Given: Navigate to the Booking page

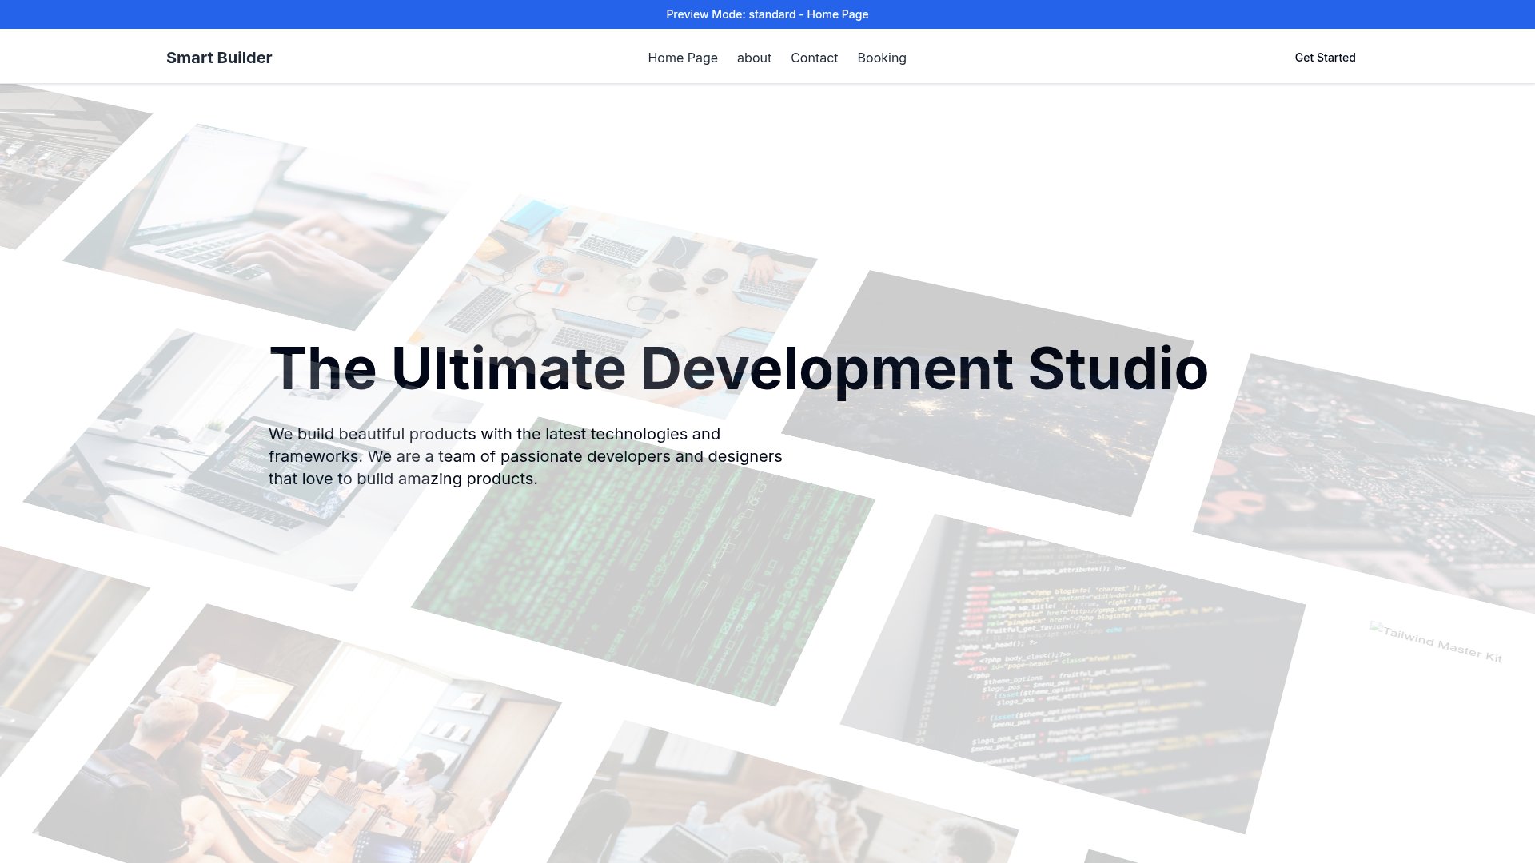Looking at the screenshot, I should pos(881,58).
